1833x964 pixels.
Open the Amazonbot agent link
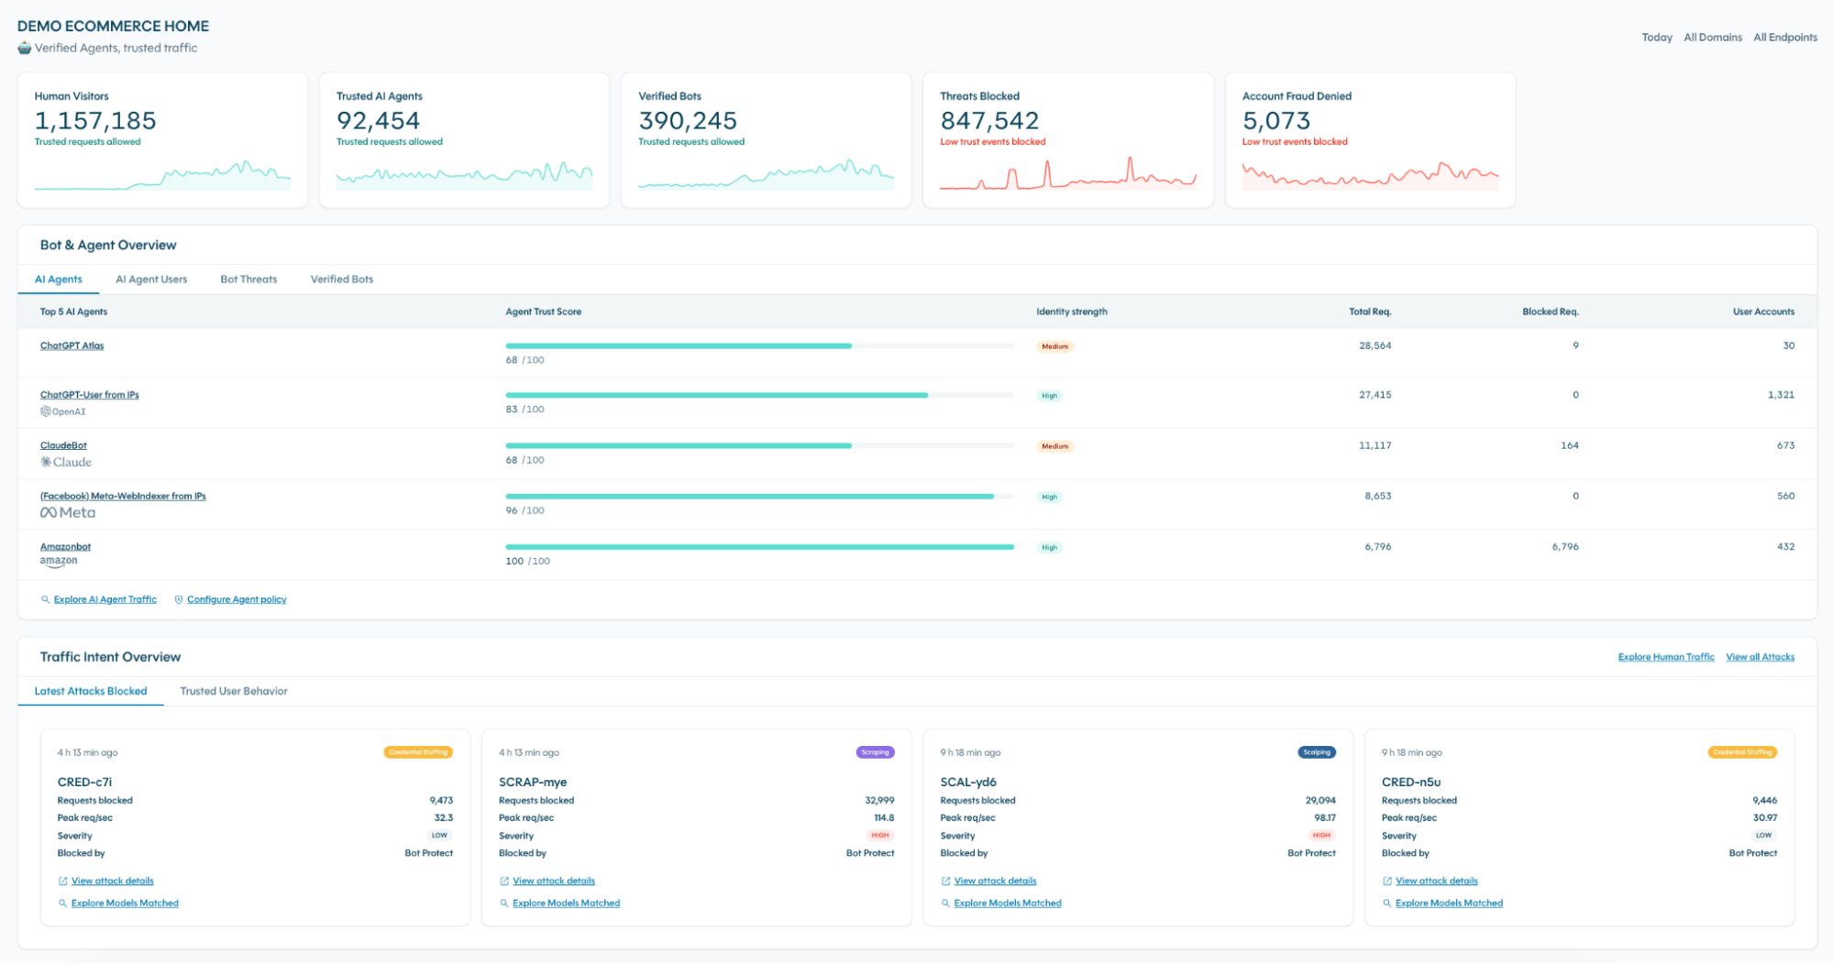66,546
